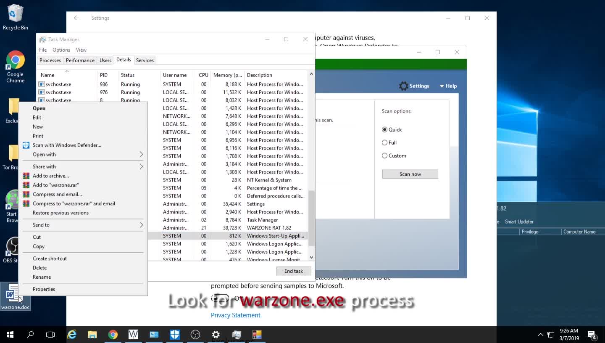Open the View menu in Task Manager
The image size is (605, 343).
(81, 50)
